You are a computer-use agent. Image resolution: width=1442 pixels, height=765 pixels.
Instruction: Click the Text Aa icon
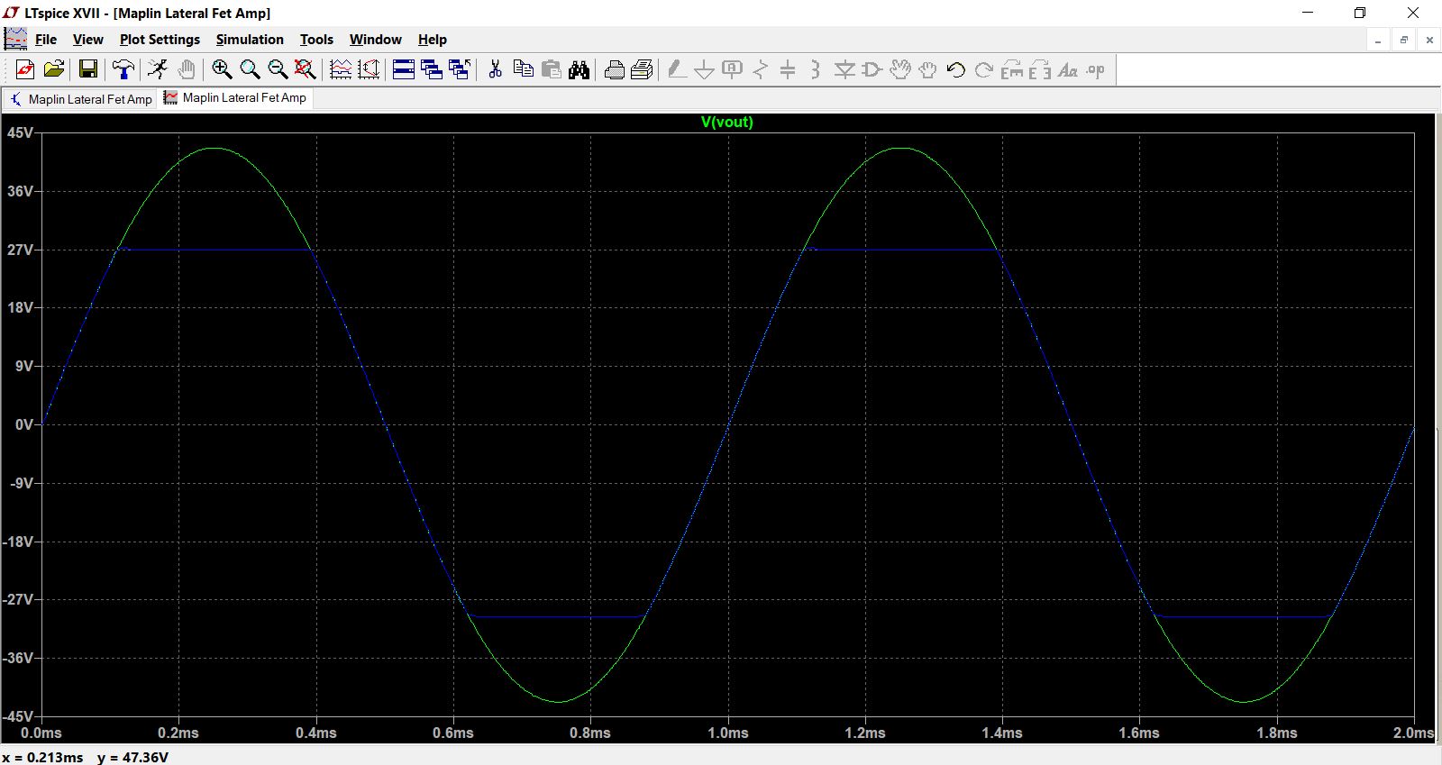click(x=1067, y=69)
